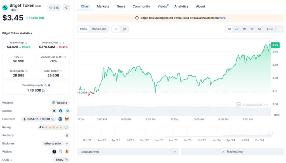Click the 0x54D2...F90581 contract address
Viewport: 286px width, 163px height.
[39, 119]
